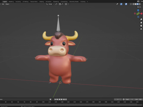
Task: Open the Global transform orientation dropdown
Action: click(50, 4)
